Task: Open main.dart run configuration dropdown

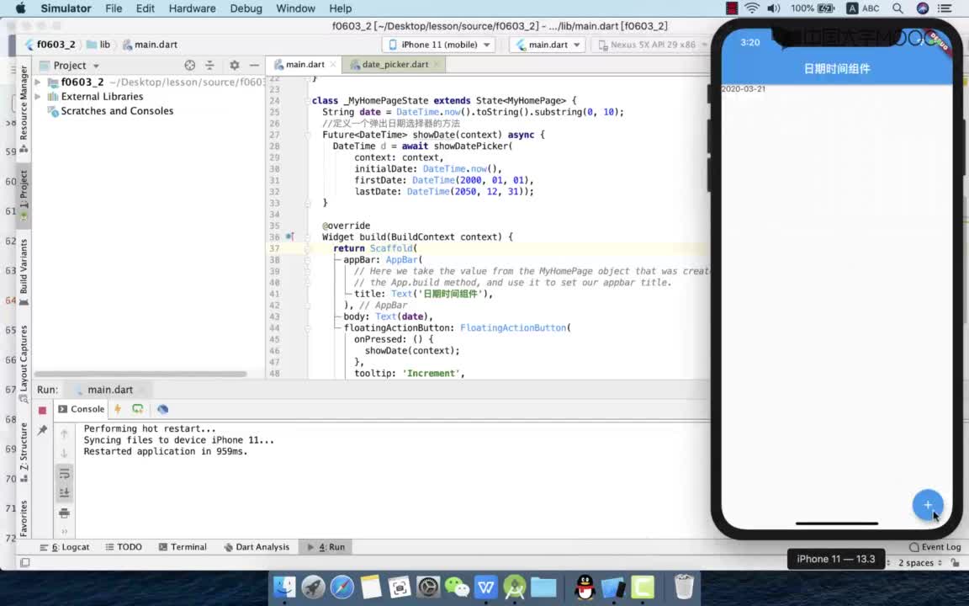Action: click(548, 45)
